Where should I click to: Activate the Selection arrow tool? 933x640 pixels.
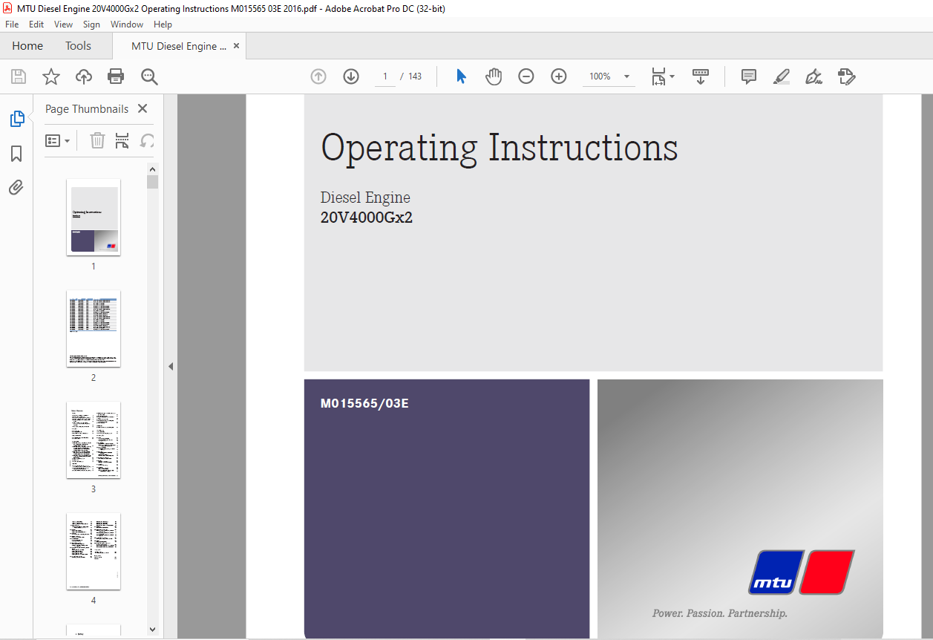point(461,76)
